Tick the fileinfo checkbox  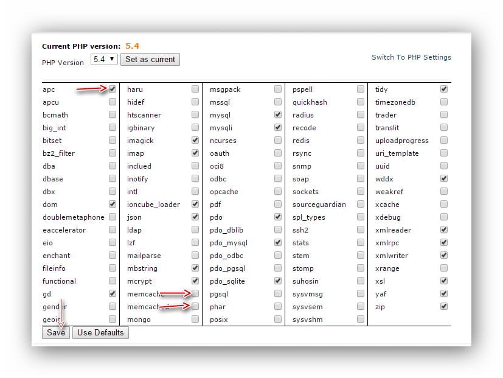tap(113, 268)
